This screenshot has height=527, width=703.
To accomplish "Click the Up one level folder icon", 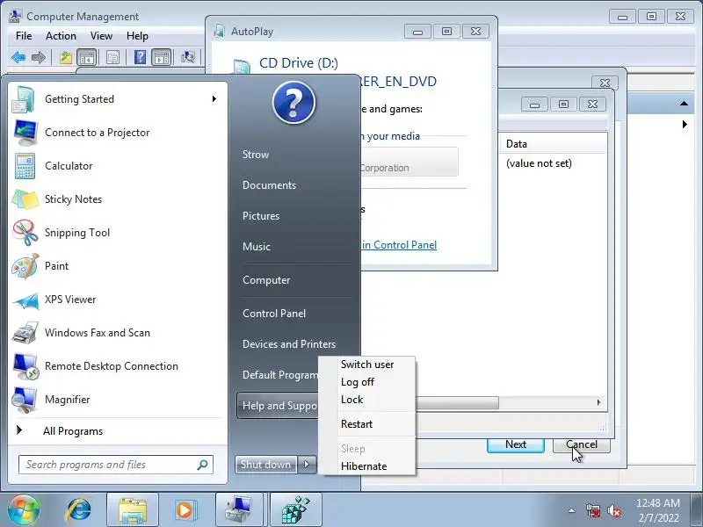I will click(x=66, y=57).
